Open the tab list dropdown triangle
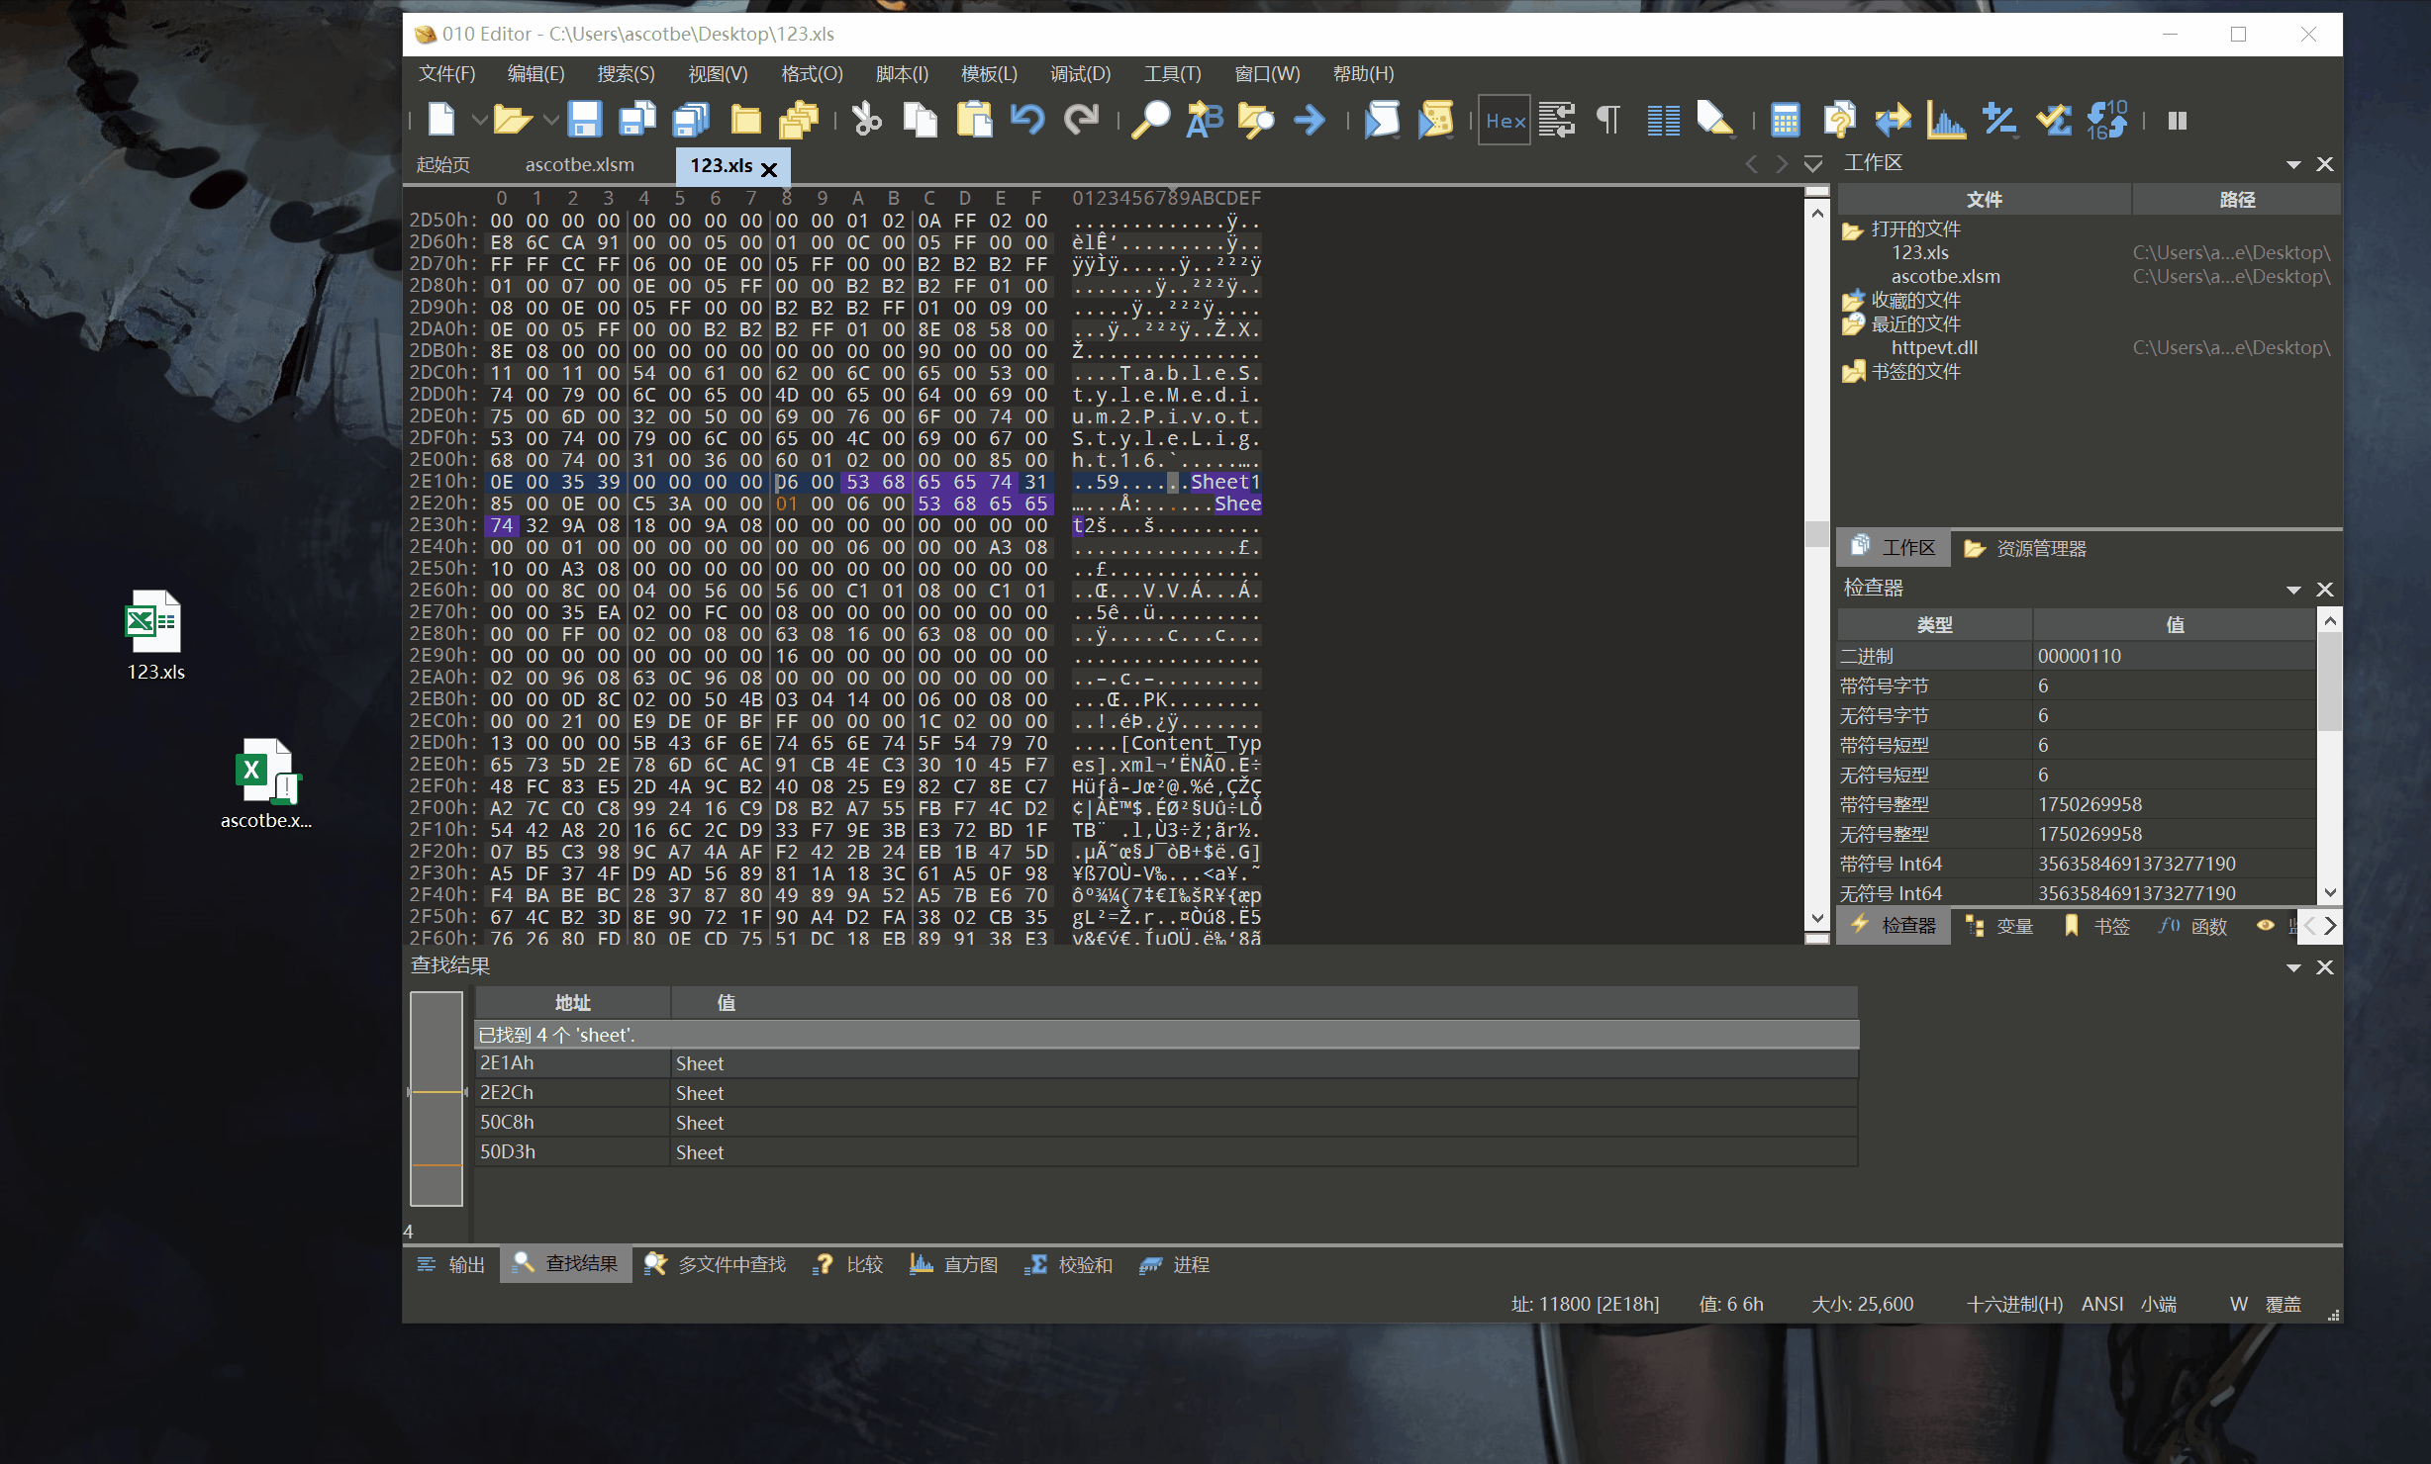The width and height of the screenshot is (2431, 1464). (1813, 164)
